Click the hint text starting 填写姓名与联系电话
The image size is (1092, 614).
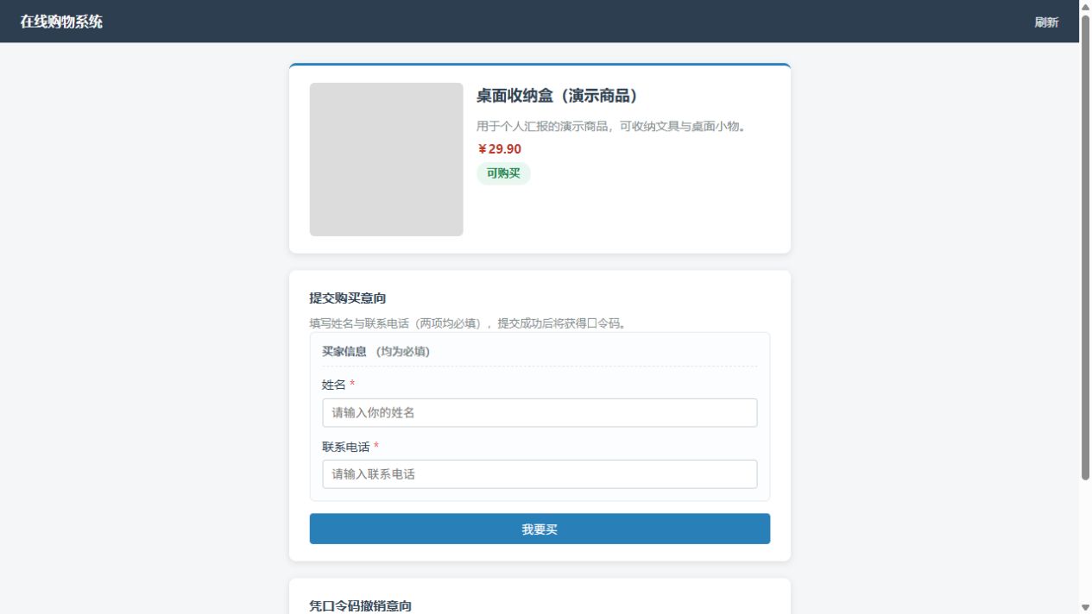[x=468, y=323]
